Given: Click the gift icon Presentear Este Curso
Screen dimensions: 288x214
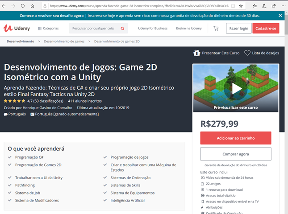Looking at the screenshot, I should [x=197, y=53].
